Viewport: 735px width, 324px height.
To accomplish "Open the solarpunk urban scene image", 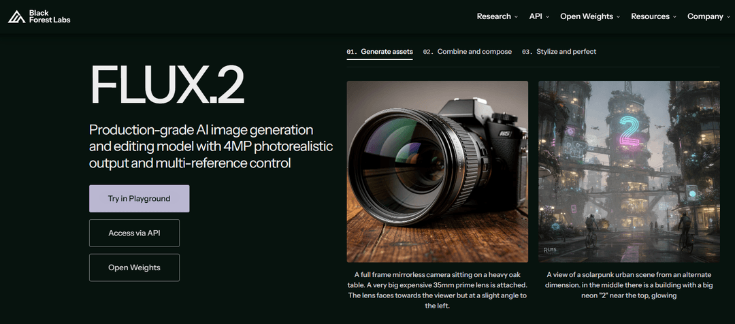I will 629,172.
